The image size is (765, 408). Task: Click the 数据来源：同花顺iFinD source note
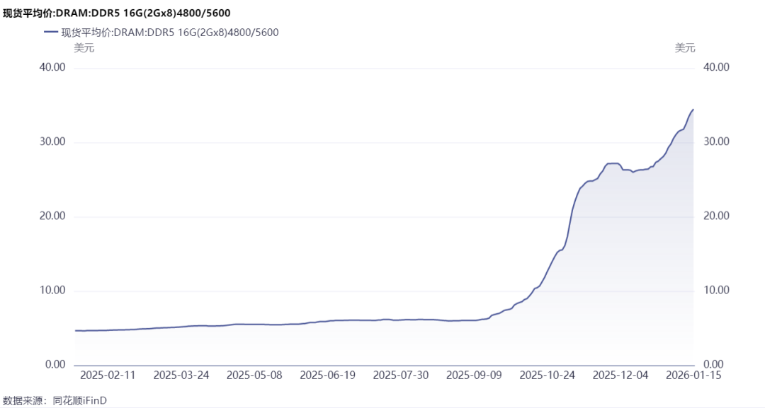click(x=55, y=401)
